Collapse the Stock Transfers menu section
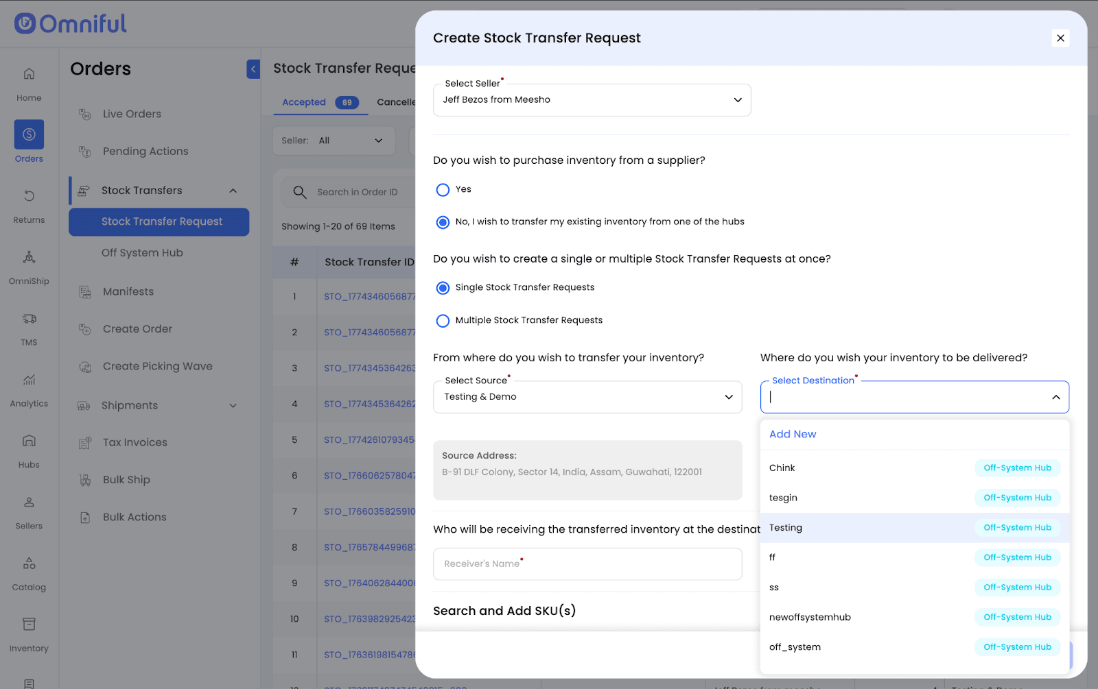 coord(233,191)
